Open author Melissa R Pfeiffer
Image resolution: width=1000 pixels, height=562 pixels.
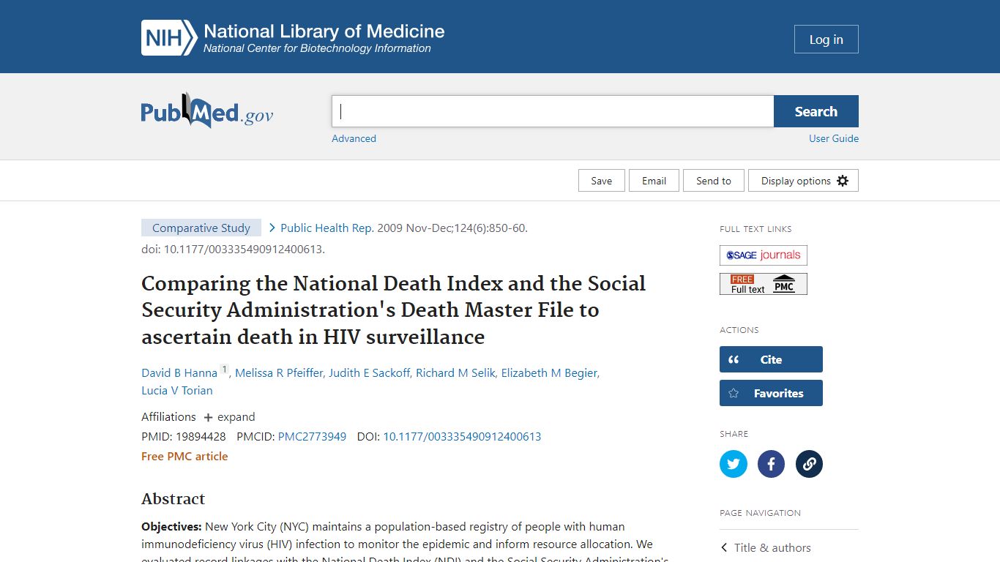279,372
